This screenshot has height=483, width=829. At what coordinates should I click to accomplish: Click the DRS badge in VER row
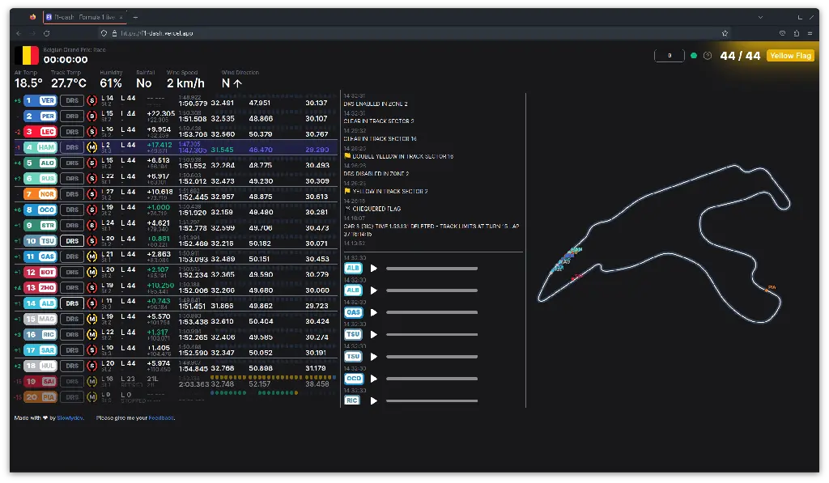(x=72, y=100)
